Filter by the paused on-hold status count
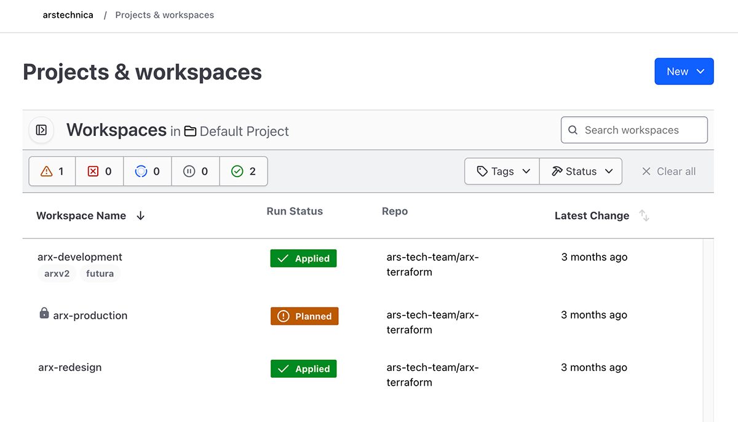 (196, 171)
